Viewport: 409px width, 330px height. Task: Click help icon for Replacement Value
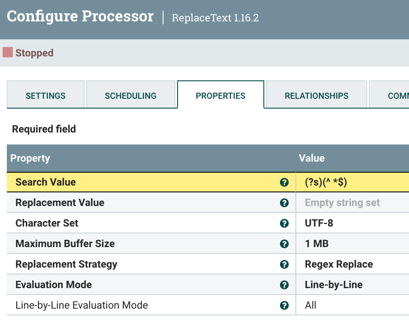pyautogui.click(x=284, y=203)
